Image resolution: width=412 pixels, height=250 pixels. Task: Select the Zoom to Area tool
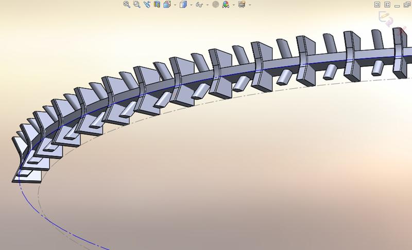coord(136,5)
